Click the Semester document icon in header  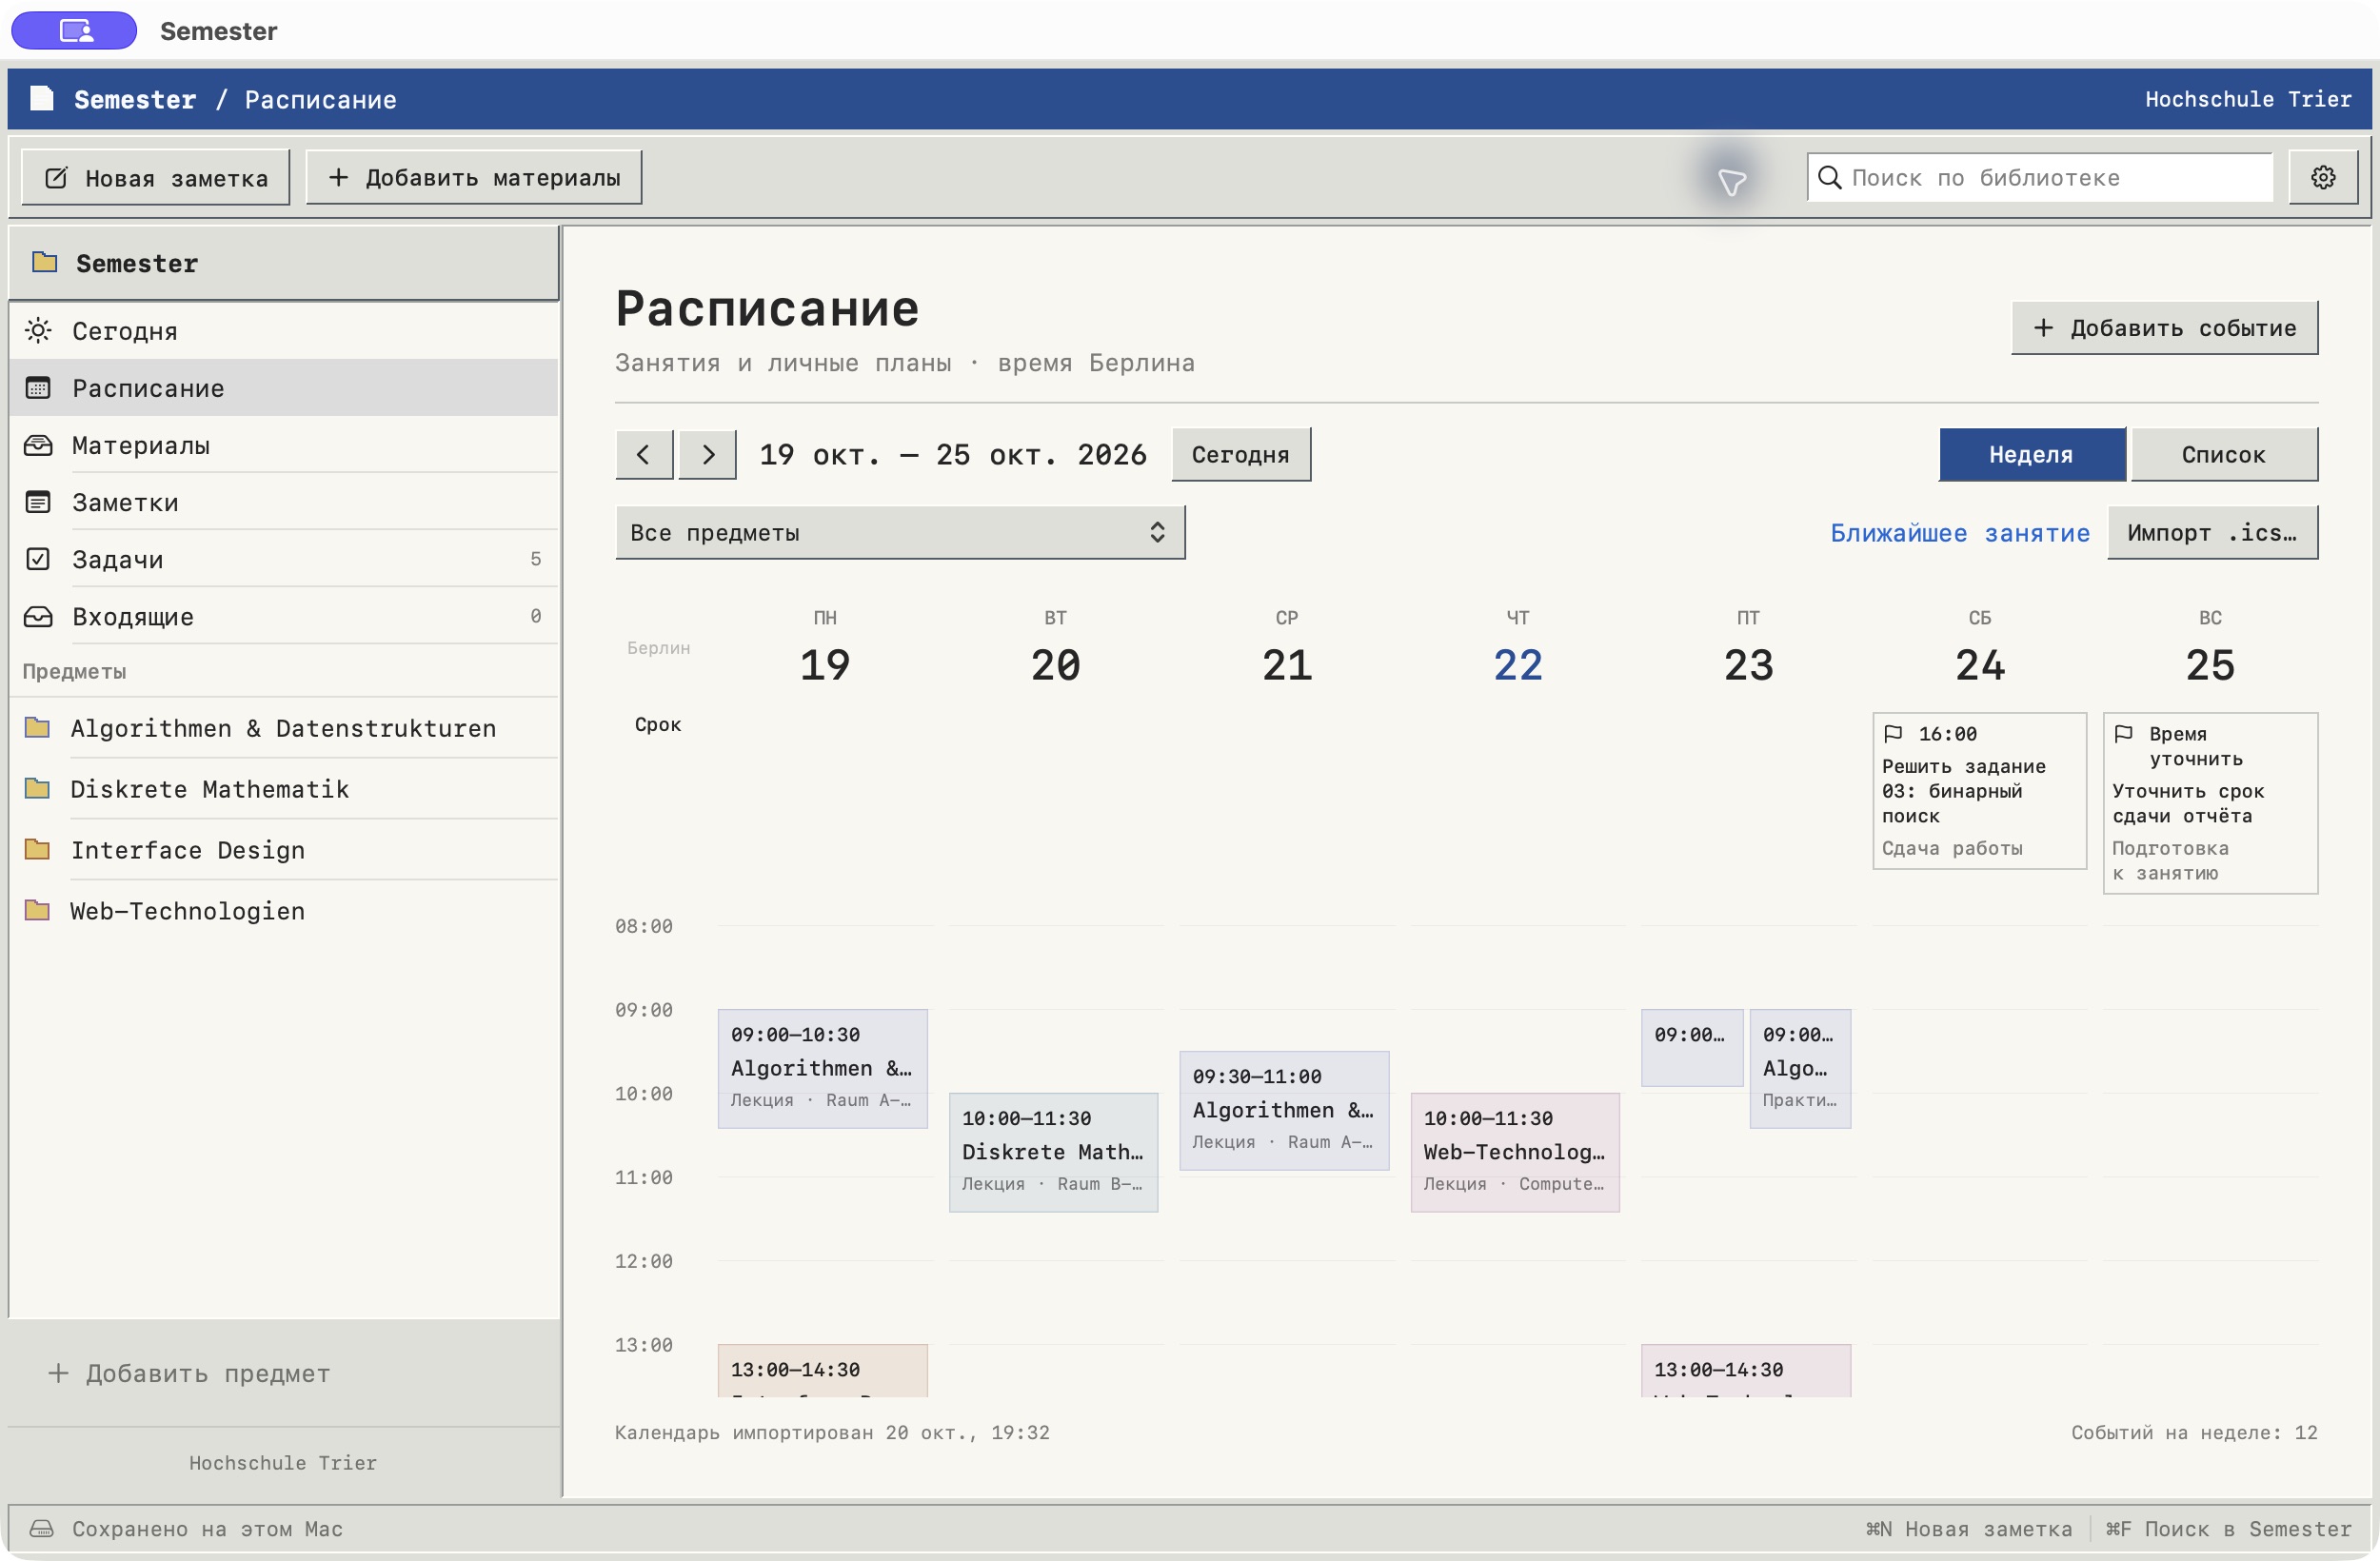click(42, 98)
